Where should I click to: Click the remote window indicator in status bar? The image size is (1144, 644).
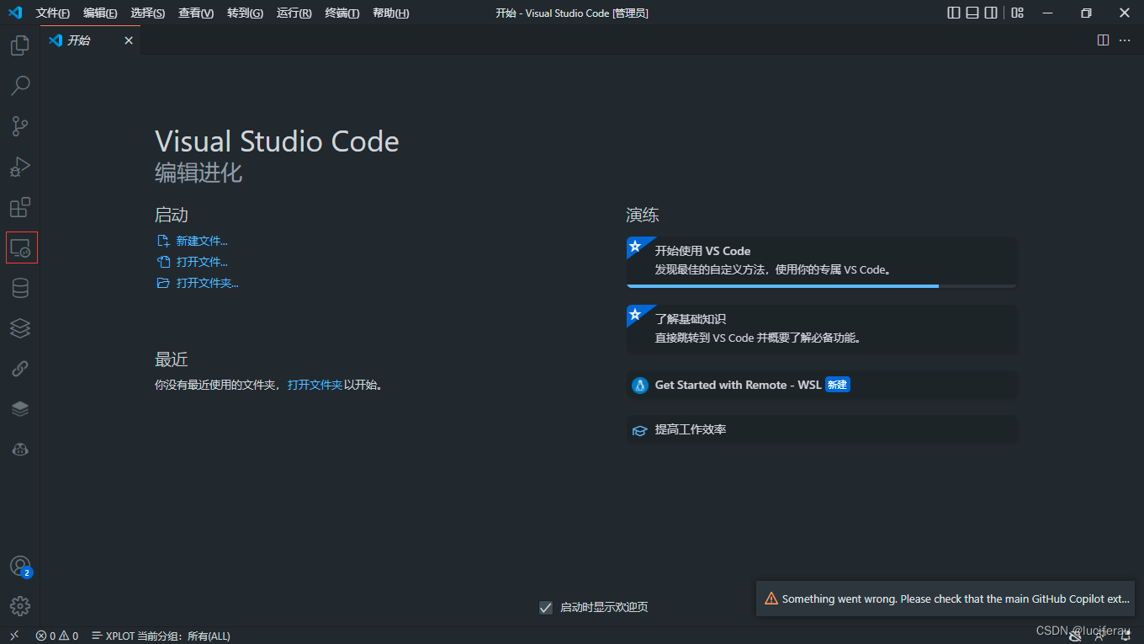pyautogui.click(x=14, y=636)
